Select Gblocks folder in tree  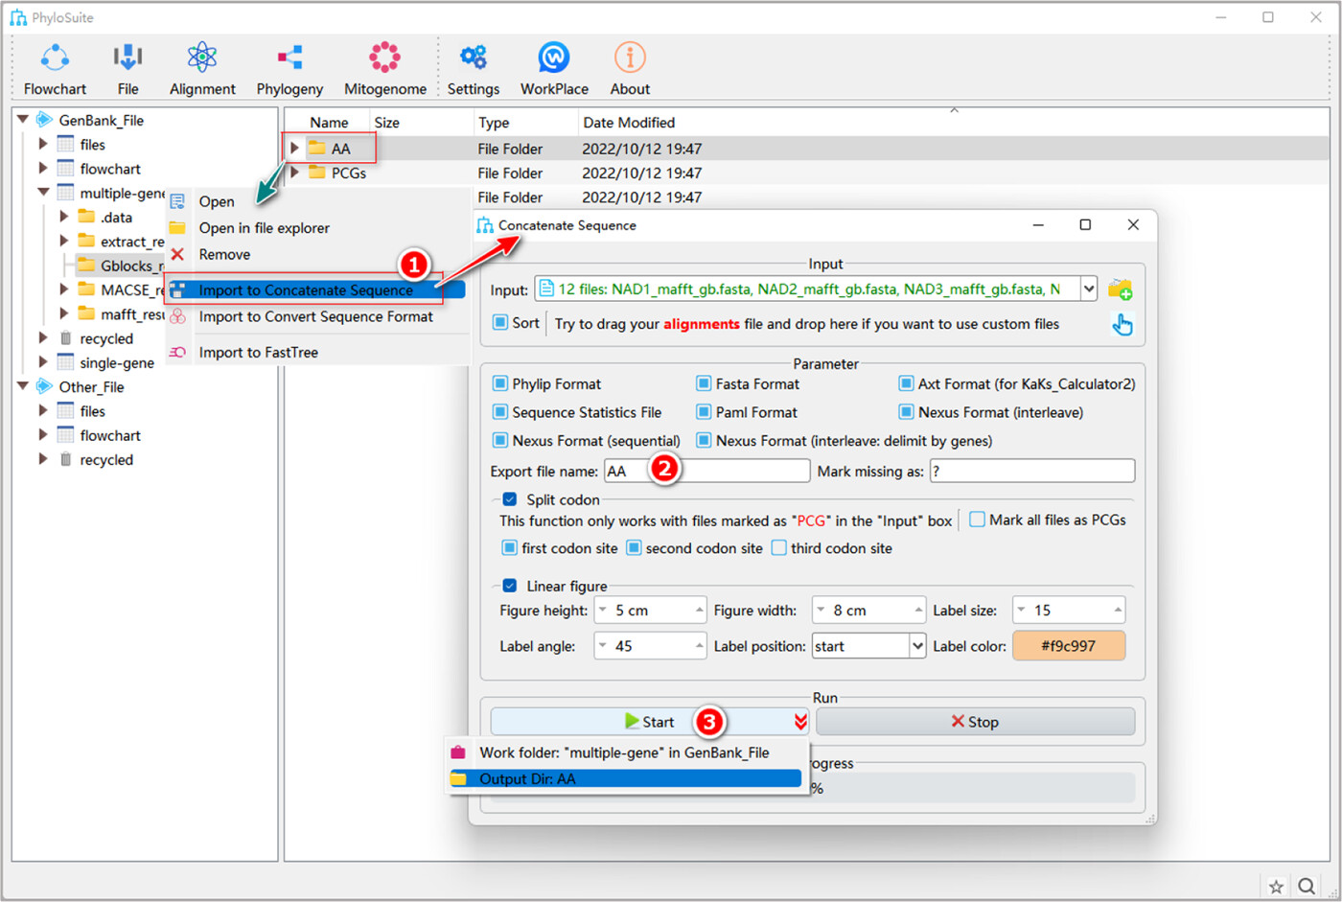[x=121, y=266]
